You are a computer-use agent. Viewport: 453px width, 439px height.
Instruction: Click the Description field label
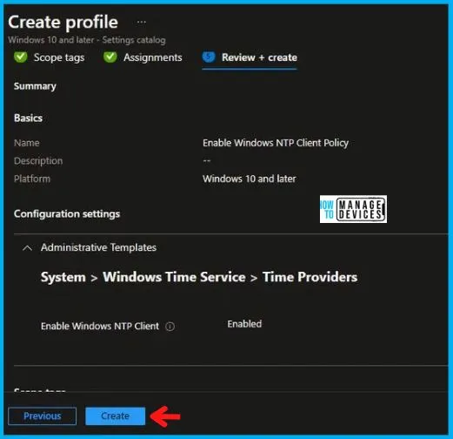pyautogui.click(x=38, y=161)
